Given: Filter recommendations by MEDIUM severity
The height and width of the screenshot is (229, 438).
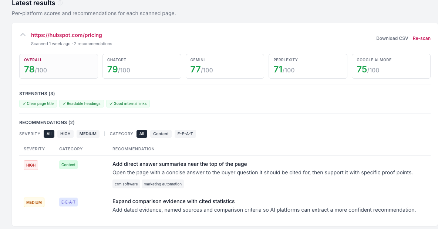Looking at the screenshot, I should point(88,134).
